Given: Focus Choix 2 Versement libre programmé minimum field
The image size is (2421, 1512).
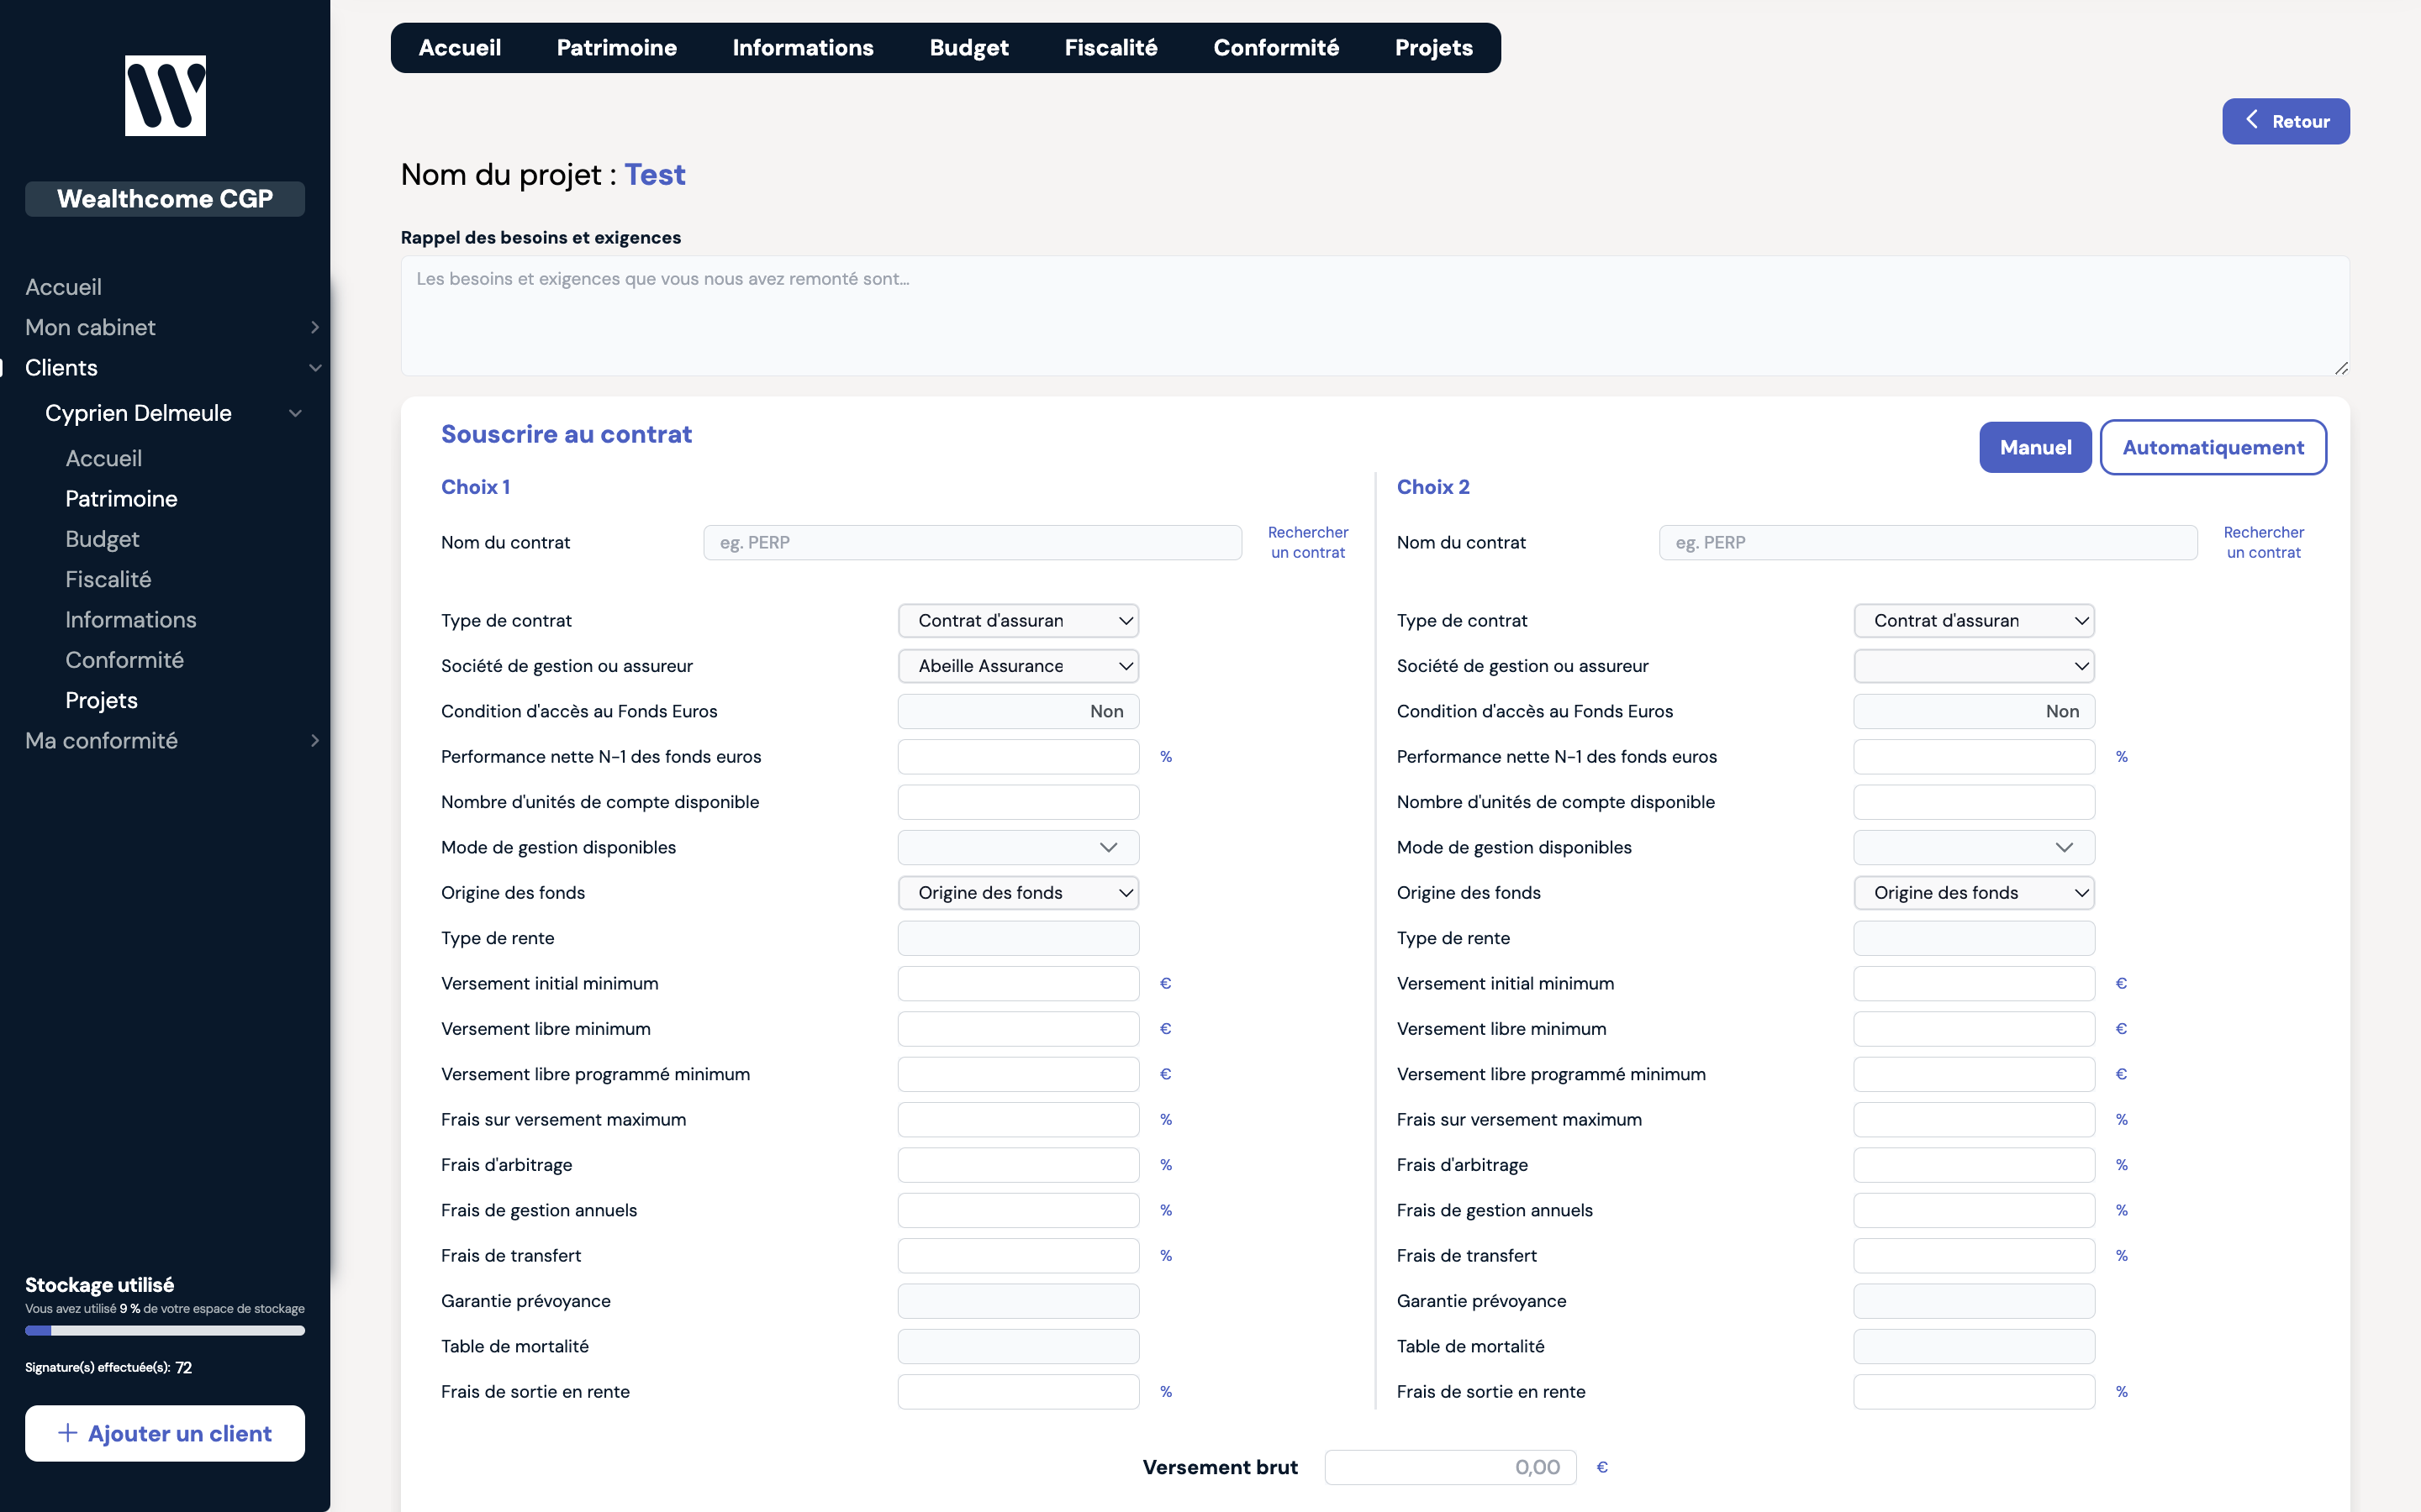Looking at the screenshot, I should [1974, 1074].
